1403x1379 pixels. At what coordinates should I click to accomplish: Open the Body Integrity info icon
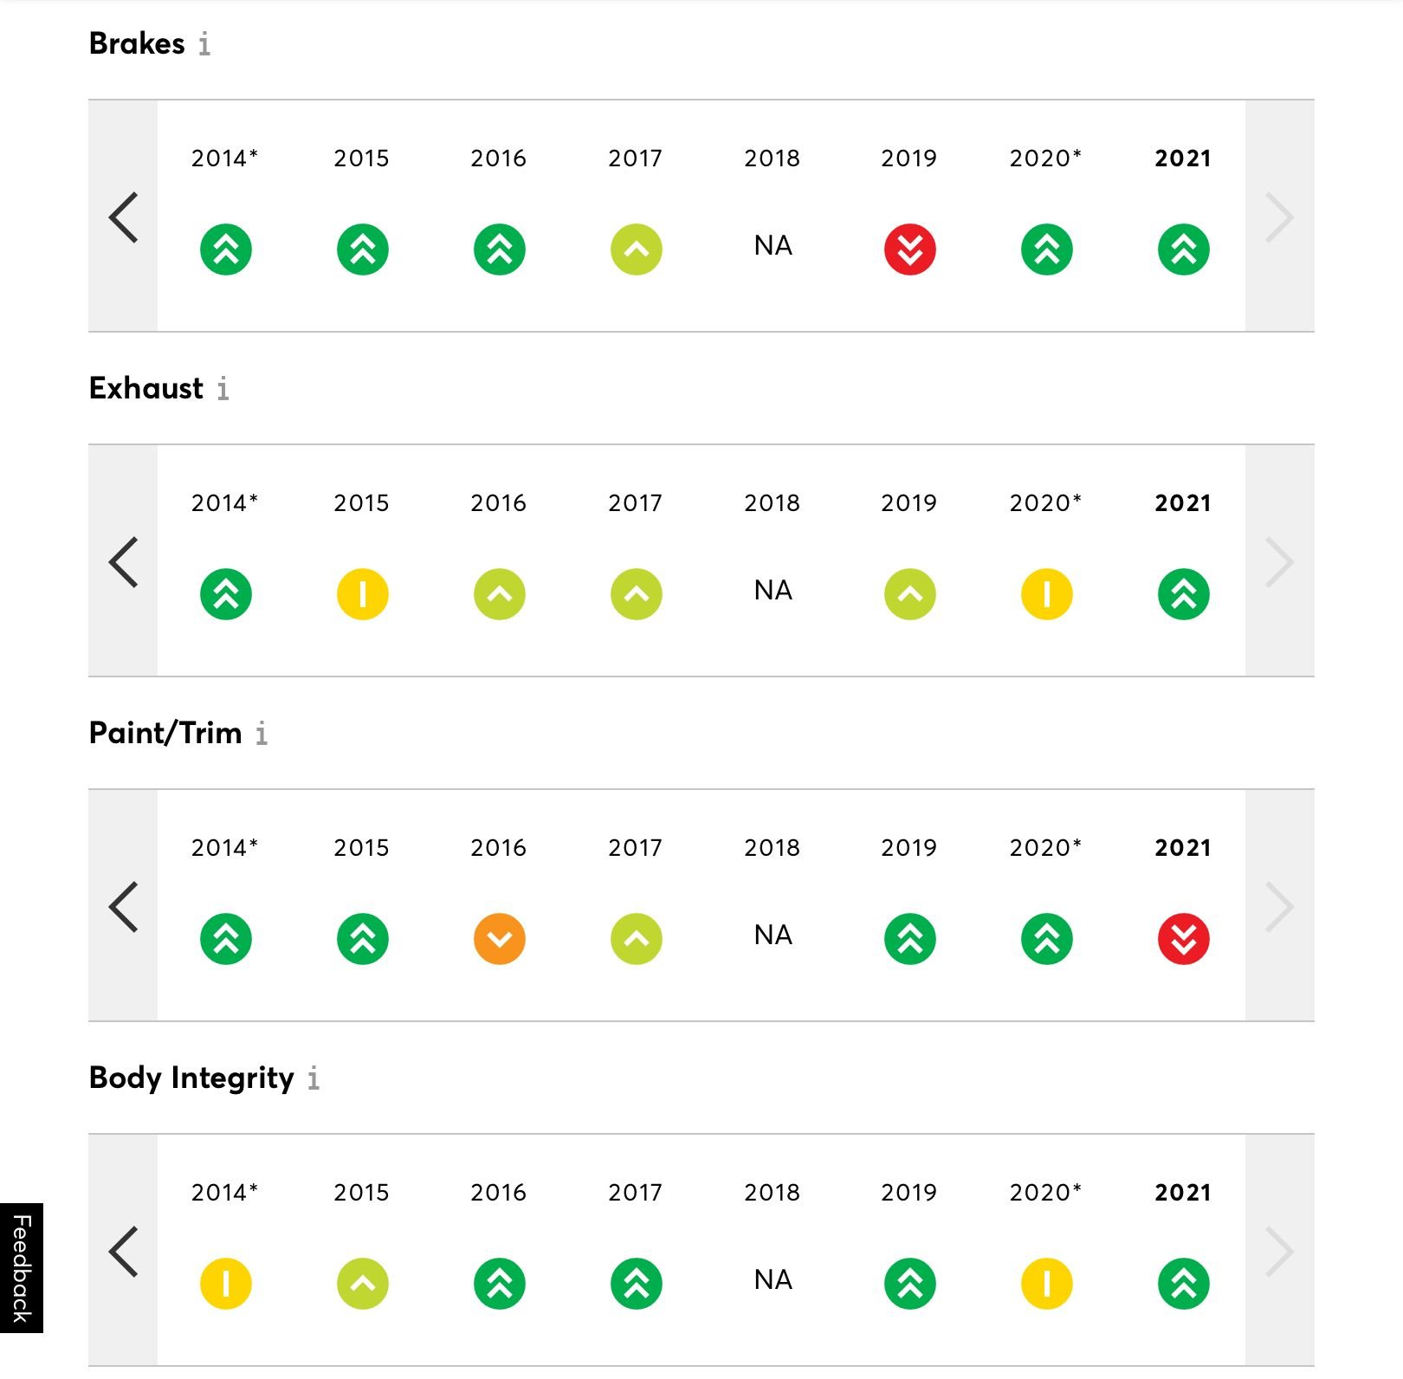pyautogui.click(x=314, y=1078)
